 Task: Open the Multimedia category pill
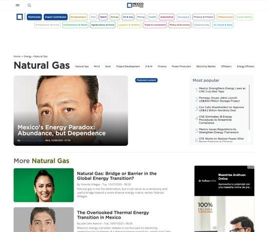35,17
